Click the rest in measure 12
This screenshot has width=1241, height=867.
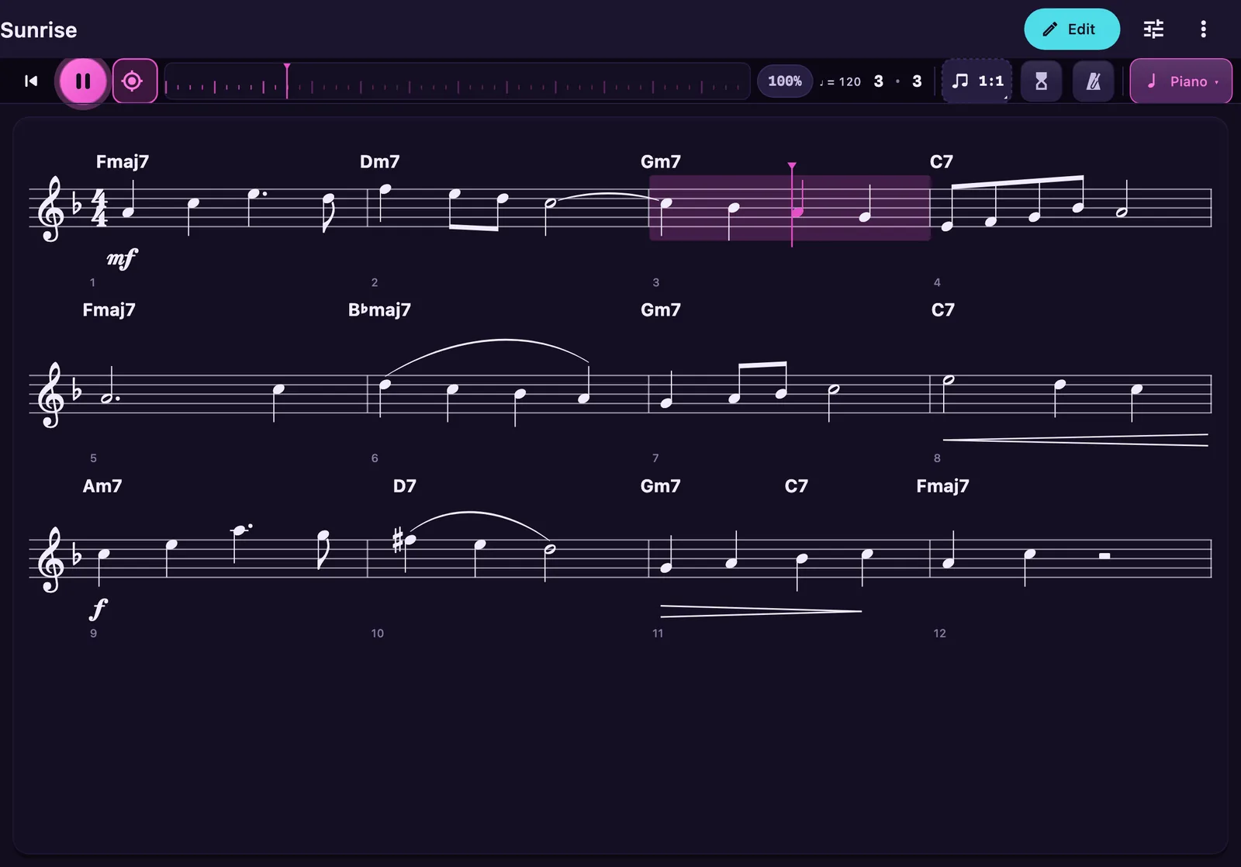pos(1104,555)
